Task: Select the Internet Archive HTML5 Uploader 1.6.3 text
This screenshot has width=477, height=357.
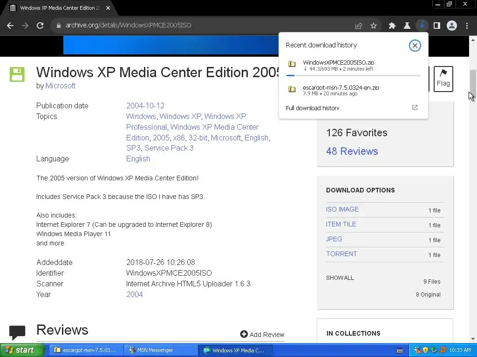Action: [188, 284]
